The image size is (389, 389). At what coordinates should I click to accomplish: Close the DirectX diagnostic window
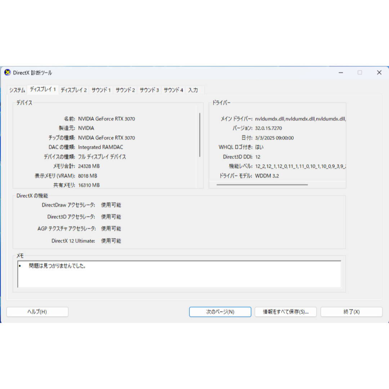click(379, 73)
